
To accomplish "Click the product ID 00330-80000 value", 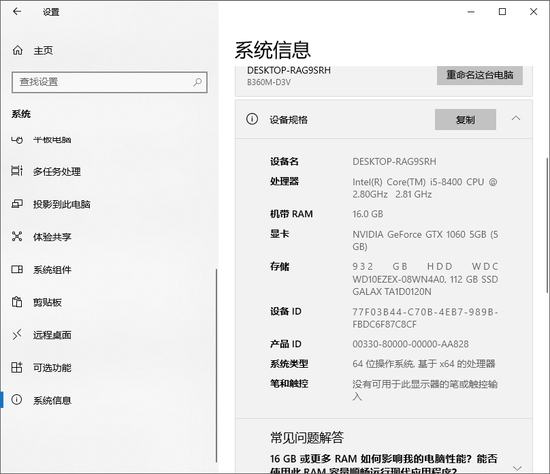I will point(410,344).
